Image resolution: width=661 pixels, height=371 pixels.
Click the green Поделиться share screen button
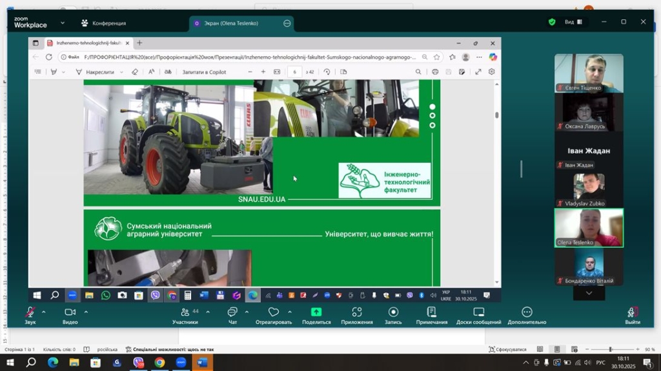point(316,312)
